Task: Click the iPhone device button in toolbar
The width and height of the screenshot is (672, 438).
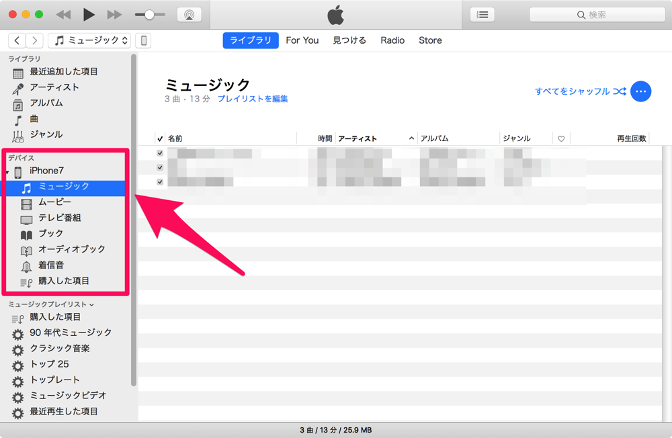Action: 144,41
